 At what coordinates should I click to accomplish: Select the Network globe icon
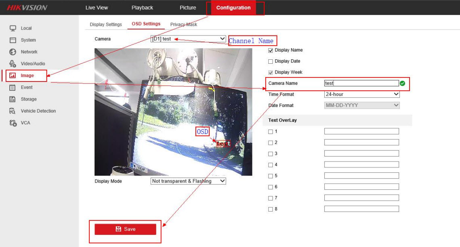[13, 52]
